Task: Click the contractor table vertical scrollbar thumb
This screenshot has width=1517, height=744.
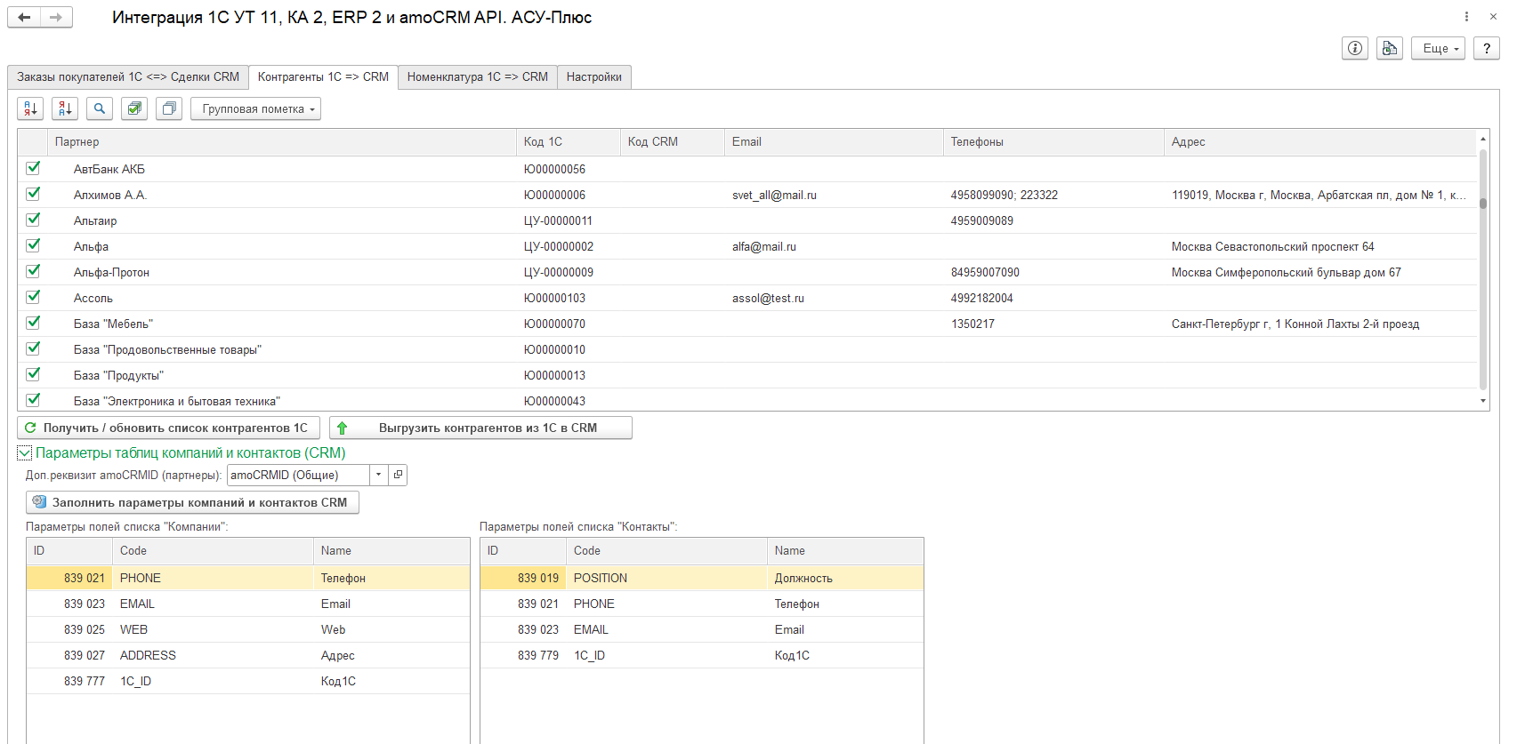Action: click(x=1483, y=203)
